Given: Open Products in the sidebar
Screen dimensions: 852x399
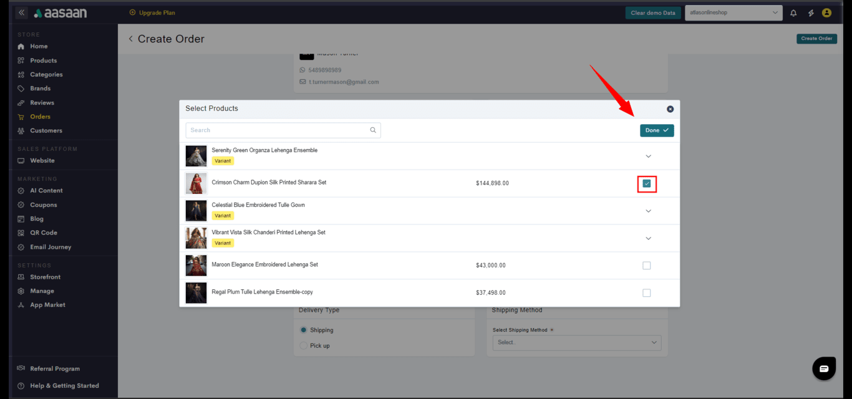Looking at the screenshot, I should (x=43, y=60).
